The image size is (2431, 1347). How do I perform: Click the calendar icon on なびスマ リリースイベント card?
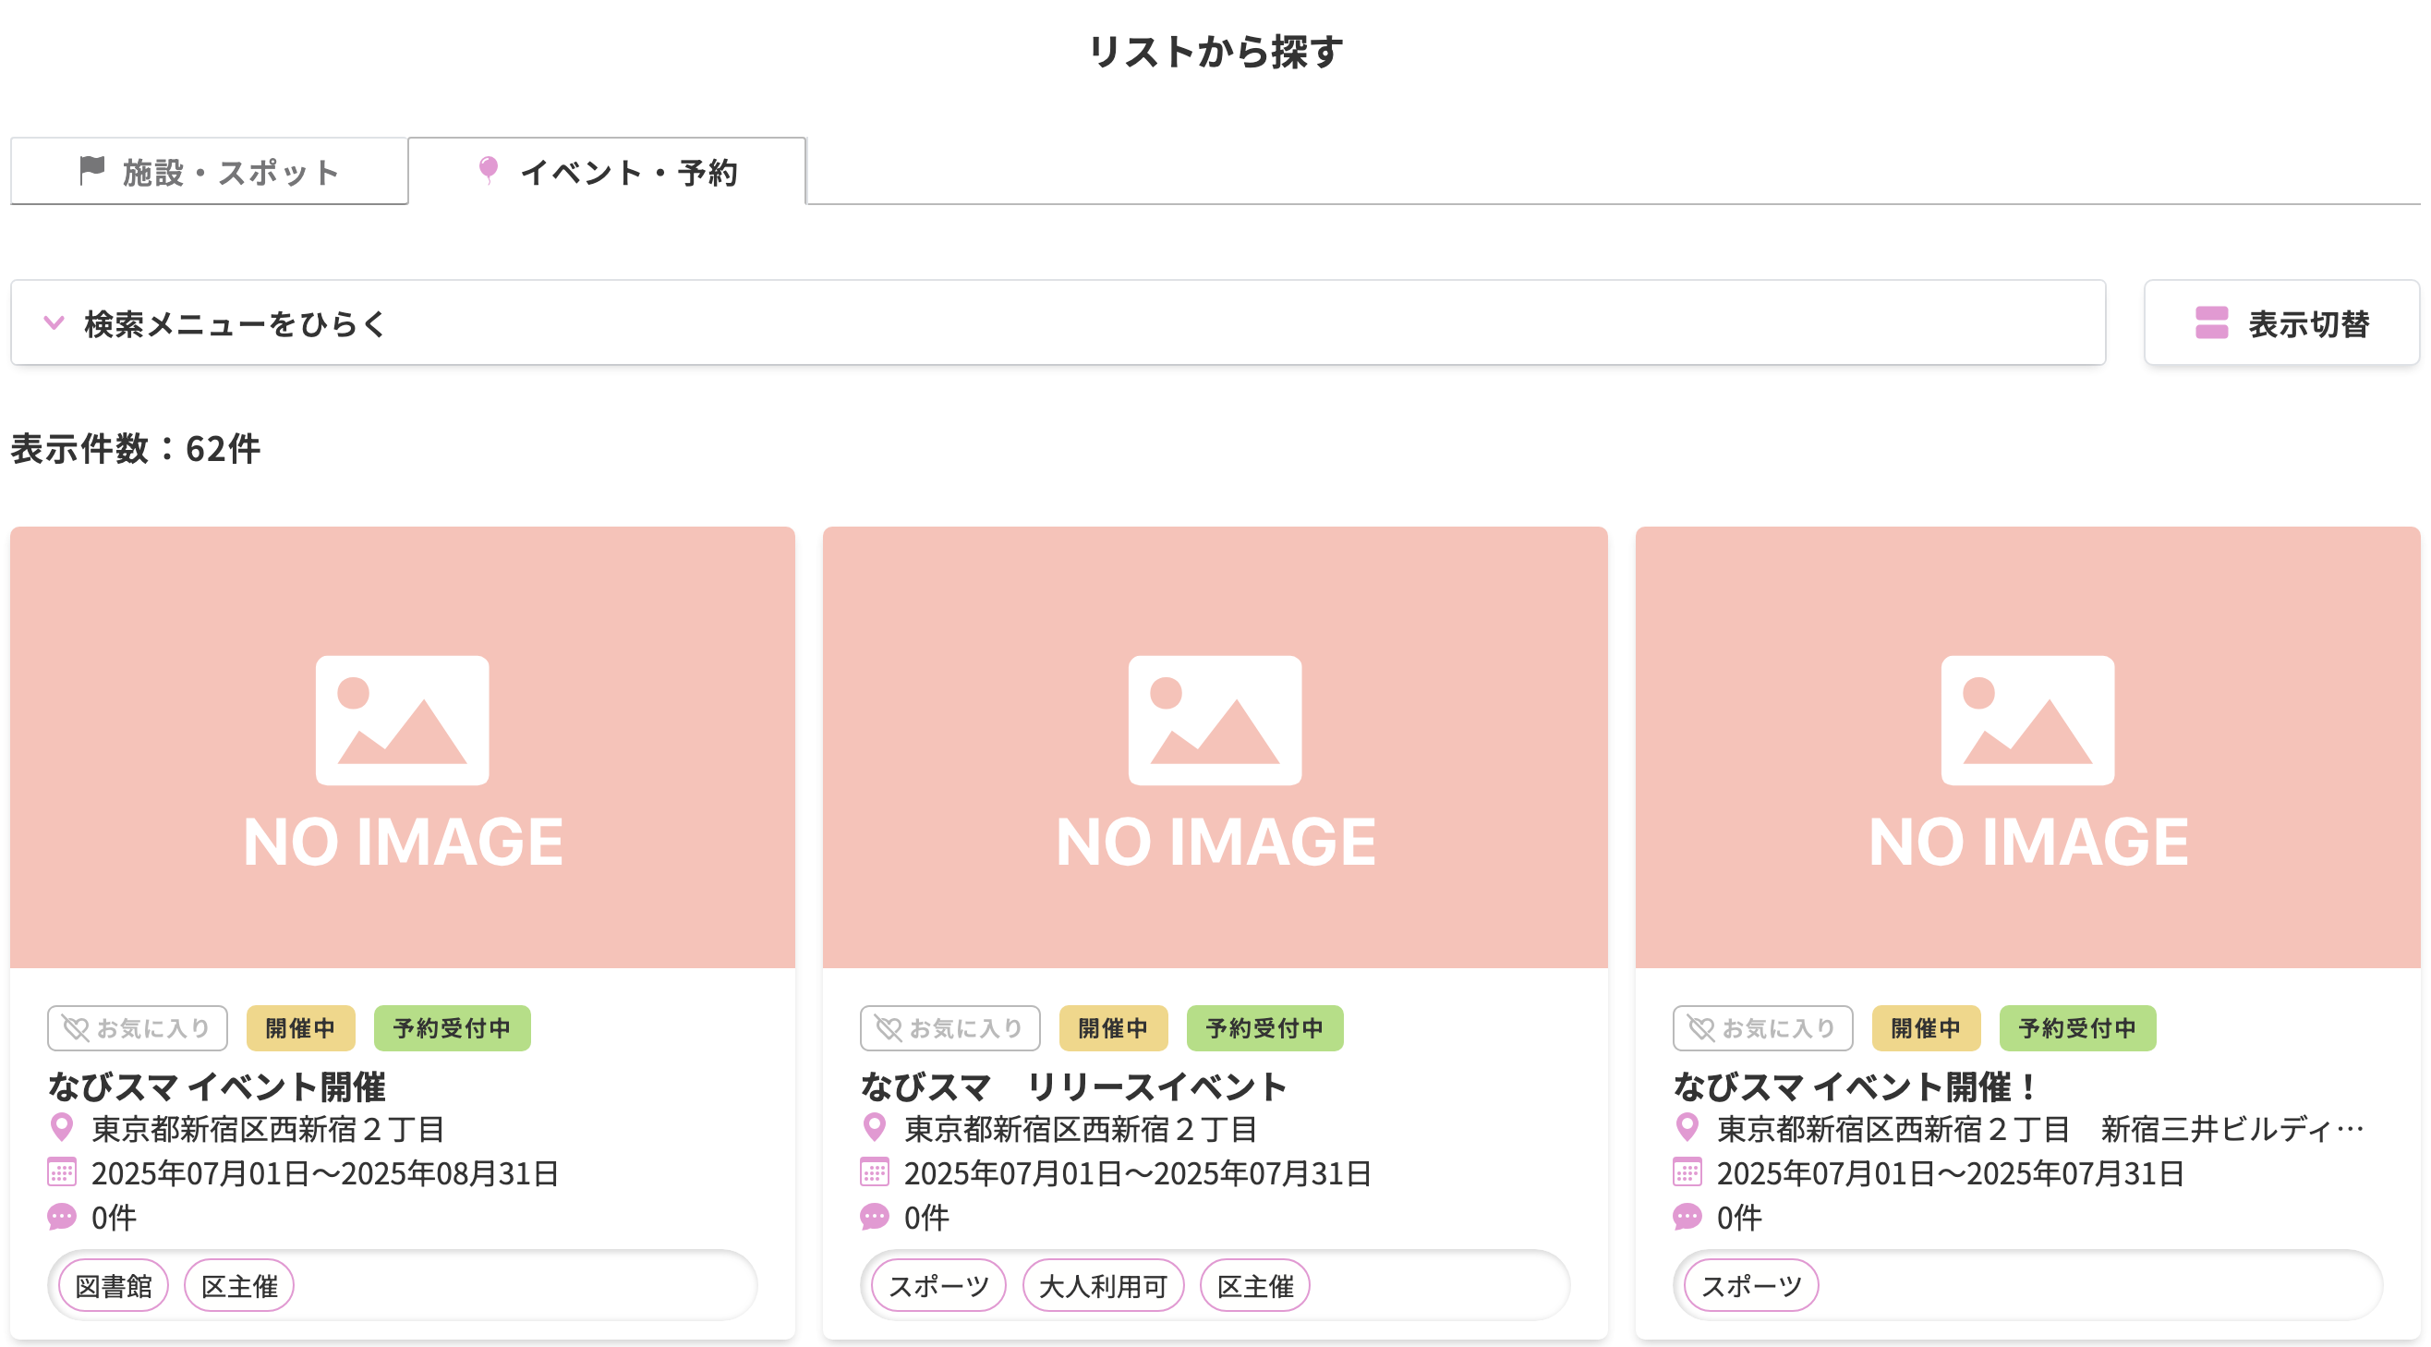(x=876, y=1173)
